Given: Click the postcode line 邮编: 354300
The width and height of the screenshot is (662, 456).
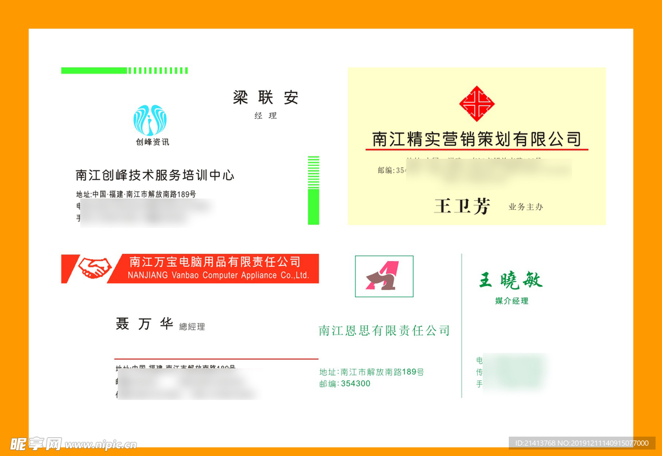Looking at the screenshot, I should [345, 384].
